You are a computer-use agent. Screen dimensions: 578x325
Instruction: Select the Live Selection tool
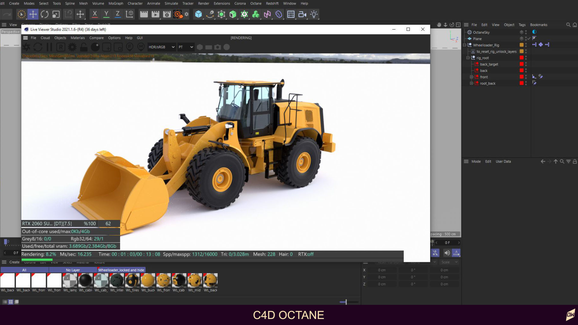click(x=21, y=14)
